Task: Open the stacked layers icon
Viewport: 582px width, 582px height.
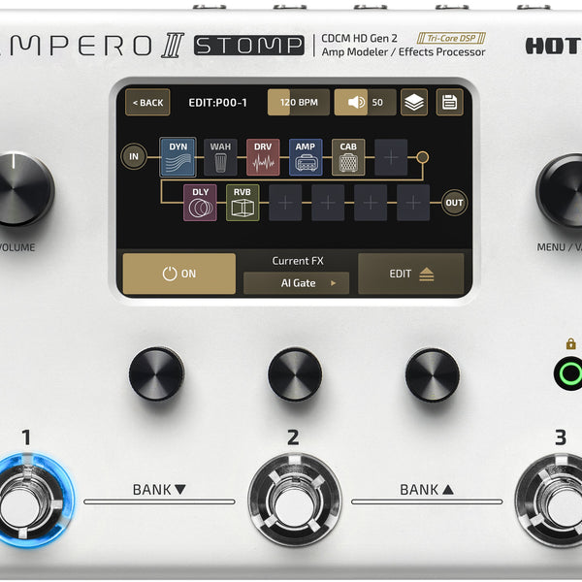Action: tap(414, 102)
